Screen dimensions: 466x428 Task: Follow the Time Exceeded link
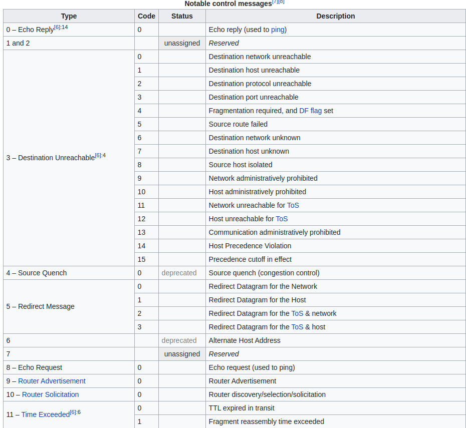pos(46,414)
